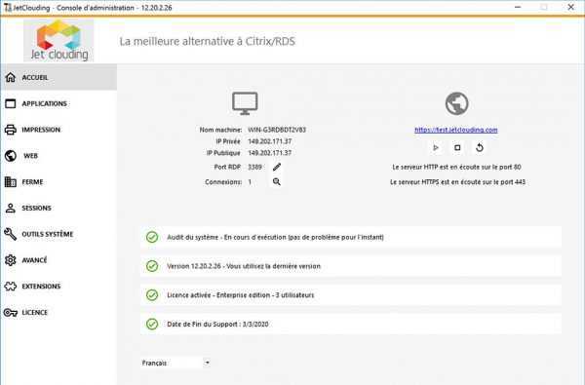Start the web server with play icon
This screenshot has width=585, height=385.
(436, 148)
